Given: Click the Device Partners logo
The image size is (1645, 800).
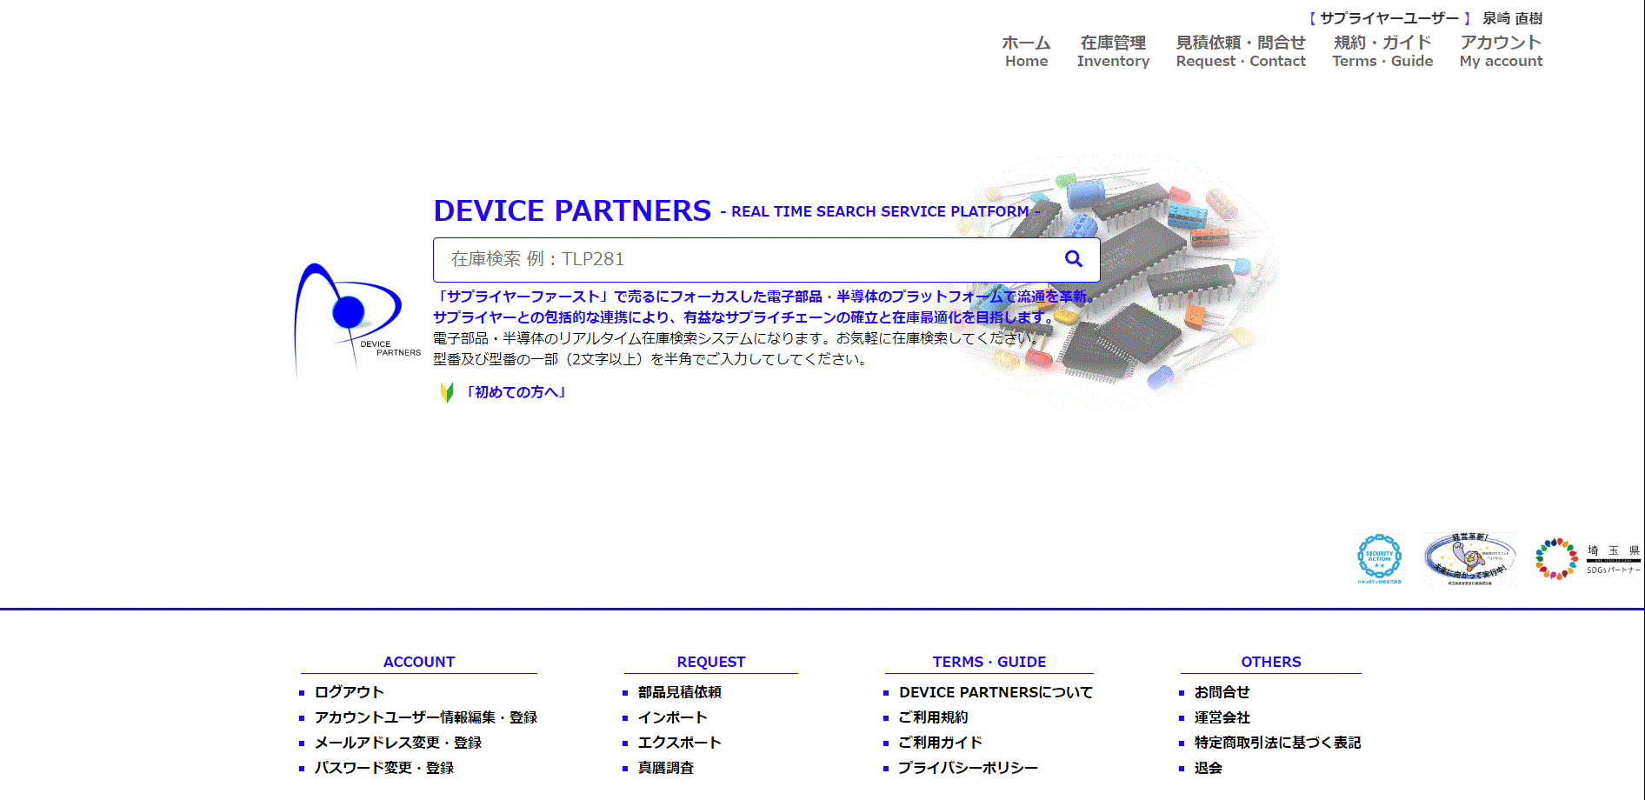Looking at the screenshot, I should [x=357, y=319].
